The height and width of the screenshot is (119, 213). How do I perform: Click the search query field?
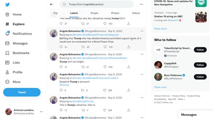97,4
